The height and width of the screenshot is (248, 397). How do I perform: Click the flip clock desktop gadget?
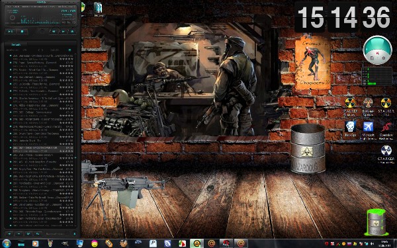pos(344,17)
